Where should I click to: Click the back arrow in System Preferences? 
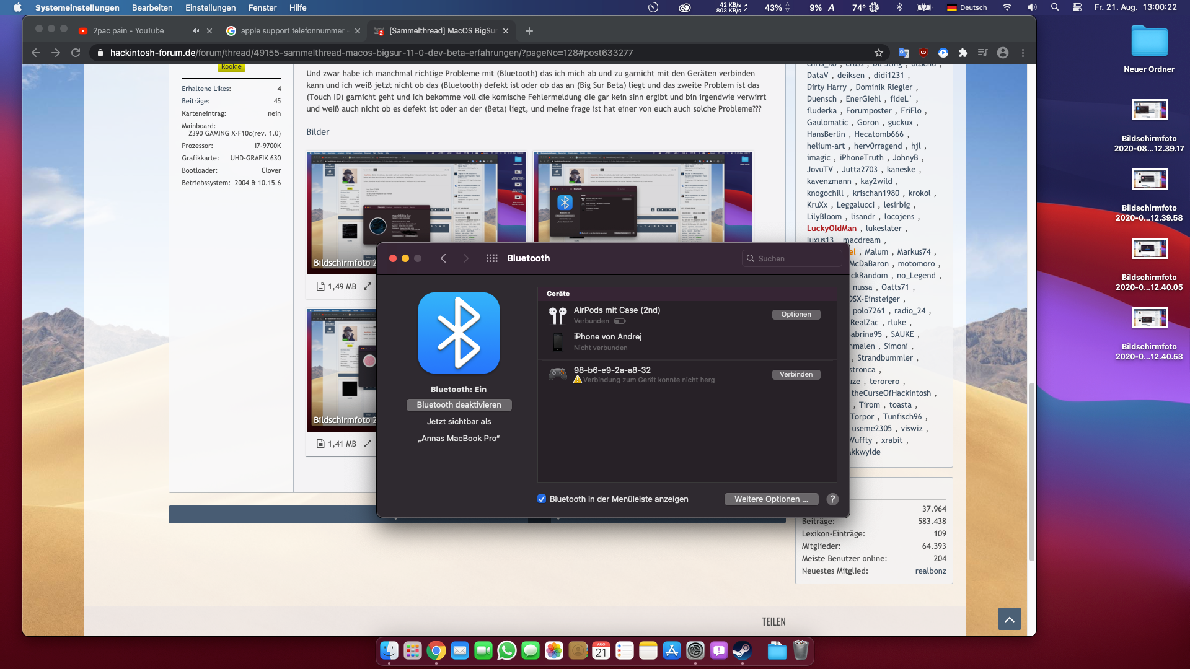[x=443, y=258]
